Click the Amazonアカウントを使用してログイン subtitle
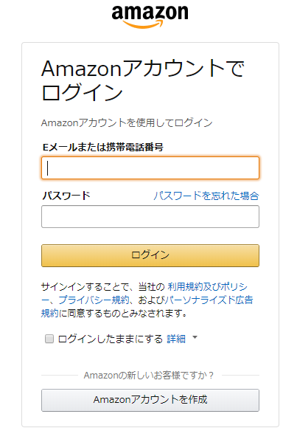Image resolution: width=297 pixels, height=442 pixels. tap(127, 122)
